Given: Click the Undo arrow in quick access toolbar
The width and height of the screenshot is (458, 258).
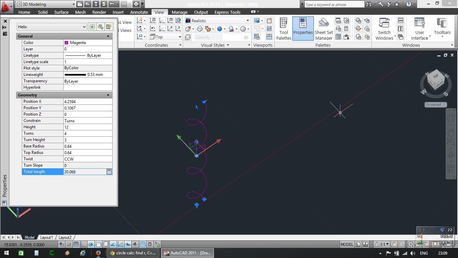Looking at the screenshot, I should coord(112,4).
